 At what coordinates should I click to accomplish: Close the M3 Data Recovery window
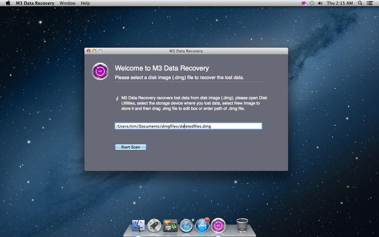[x=89, y=51]
